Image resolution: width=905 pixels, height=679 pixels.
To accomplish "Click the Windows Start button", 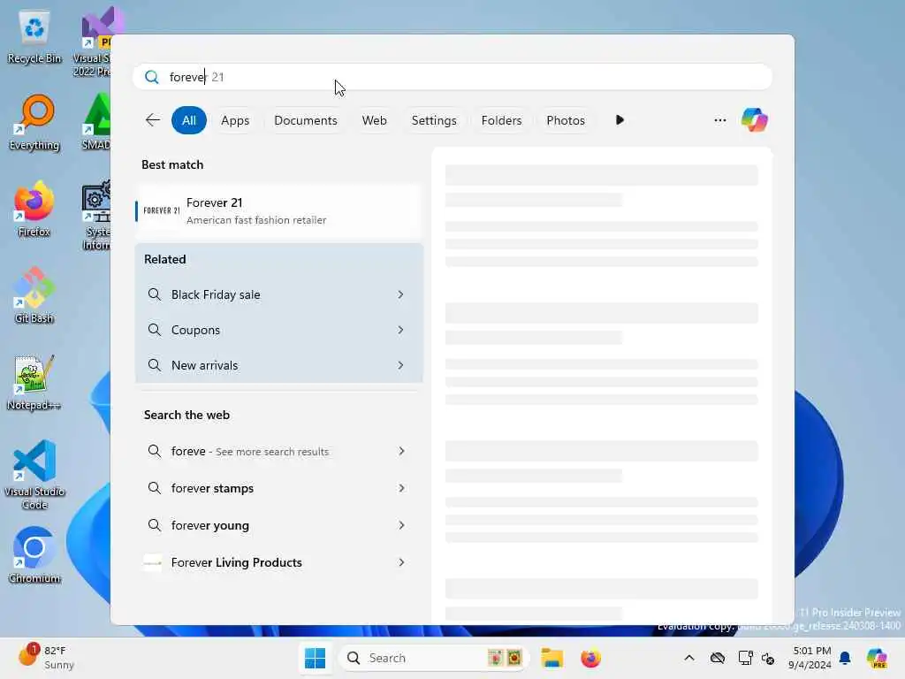I will (x=316, y=658).
